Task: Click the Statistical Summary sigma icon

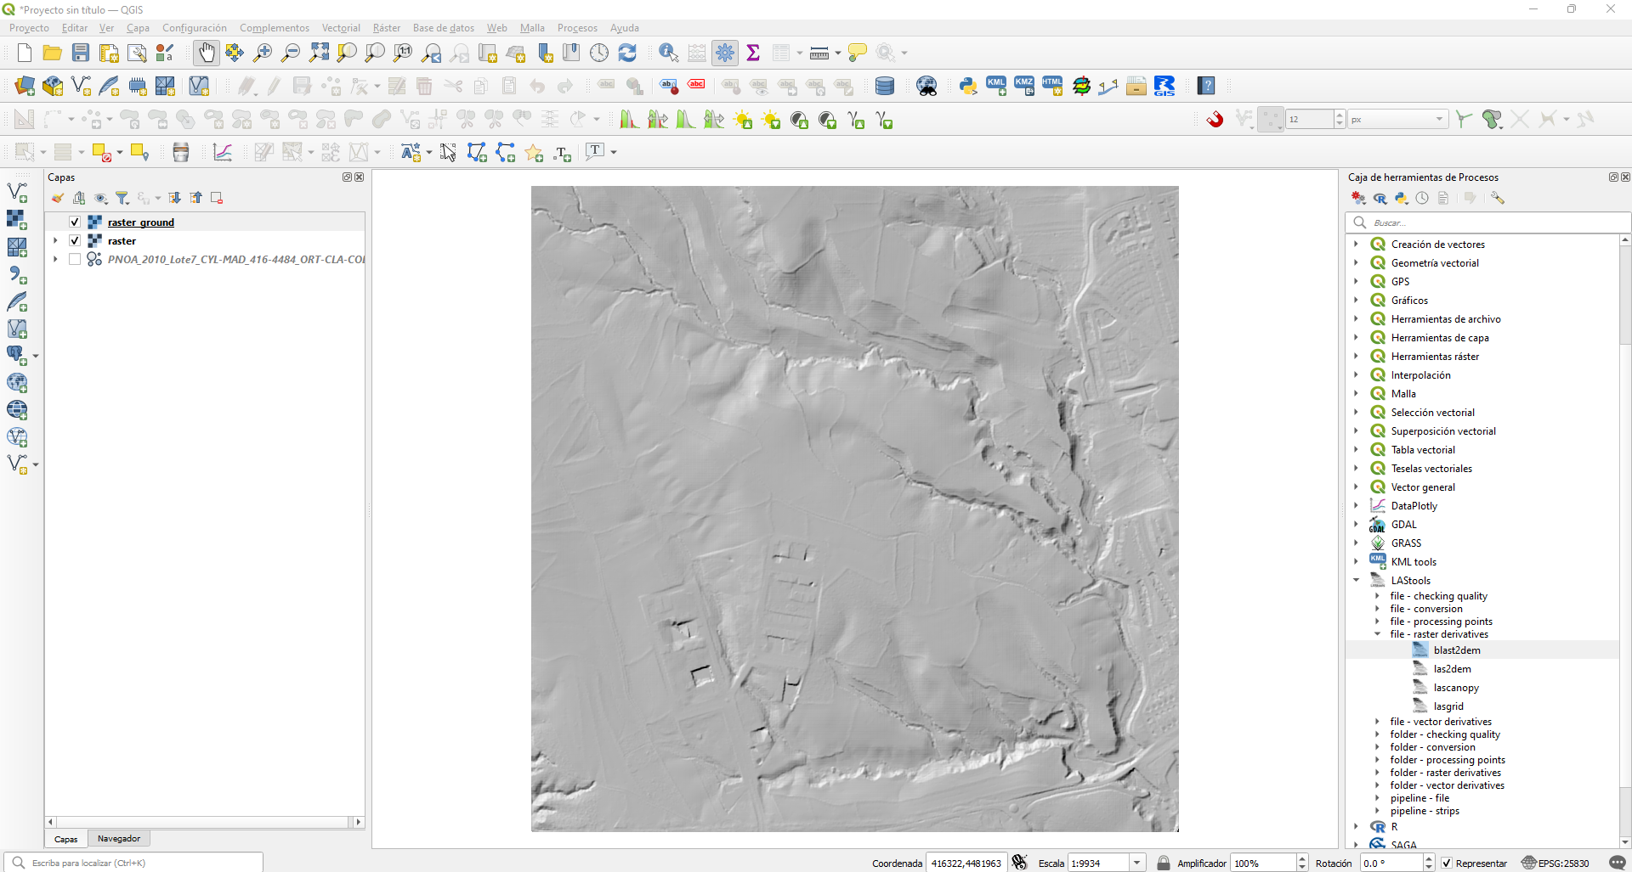Action: click(x=753, y=53)
